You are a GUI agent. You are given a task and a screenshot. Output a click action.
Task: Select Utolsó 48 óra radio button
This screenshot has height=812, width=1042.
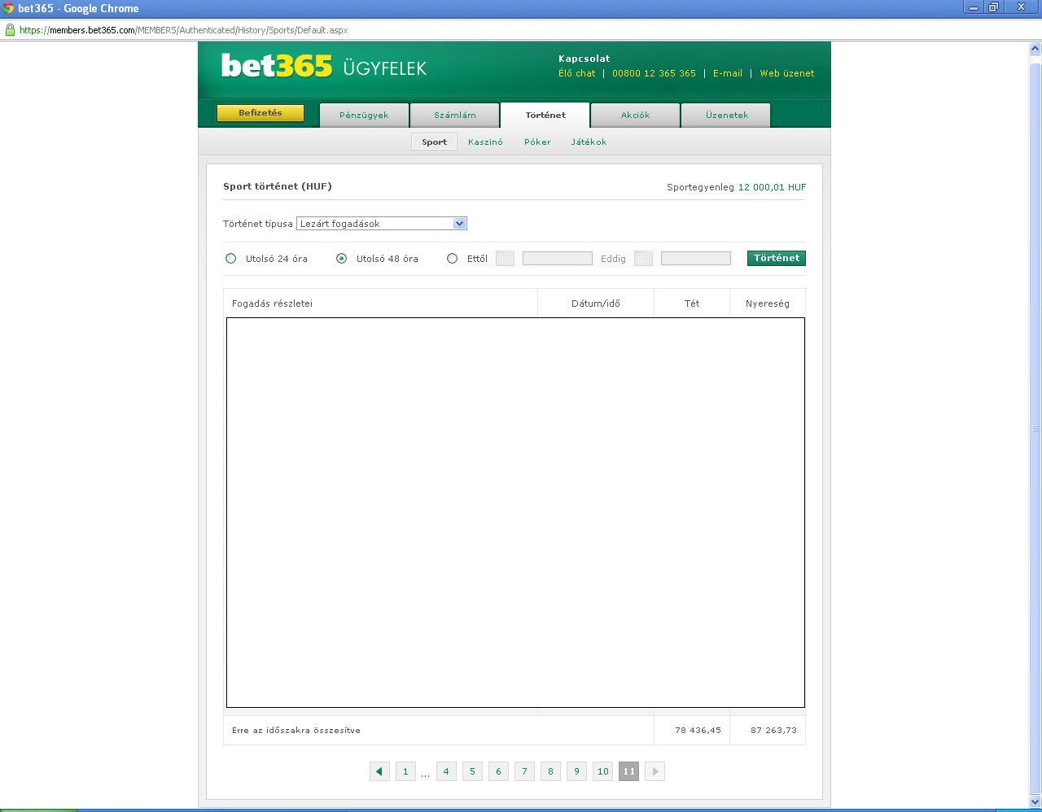(341, 258)
